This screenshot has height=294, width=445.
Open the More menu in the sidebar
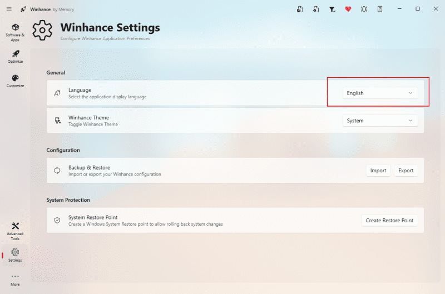coord(15,280)
